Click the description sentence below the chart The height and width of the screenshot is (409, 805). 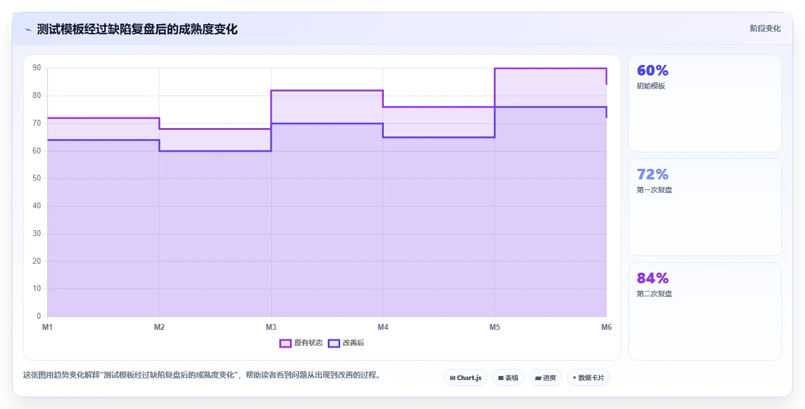[x=202, y=375]
